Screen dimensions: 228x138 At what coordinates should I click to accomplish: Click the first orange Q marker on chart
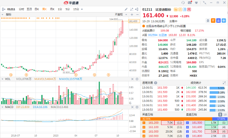point(11,75)
